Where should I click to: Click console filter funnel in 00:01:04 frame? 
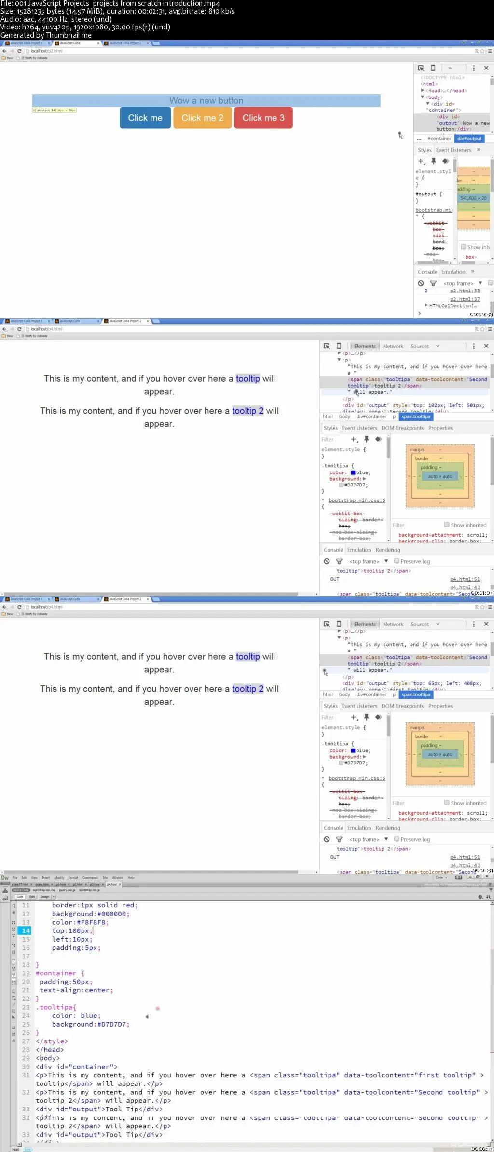tap(339, 561)
